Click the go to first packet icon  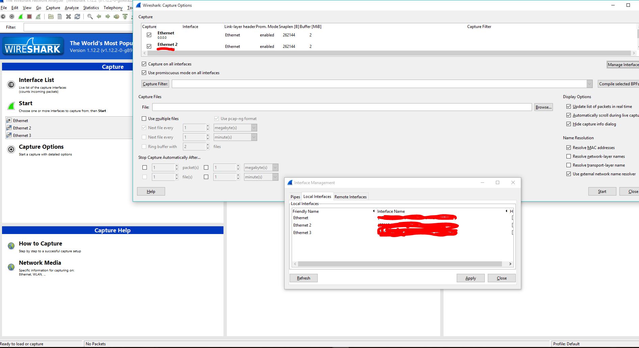[x=125, y=17]
